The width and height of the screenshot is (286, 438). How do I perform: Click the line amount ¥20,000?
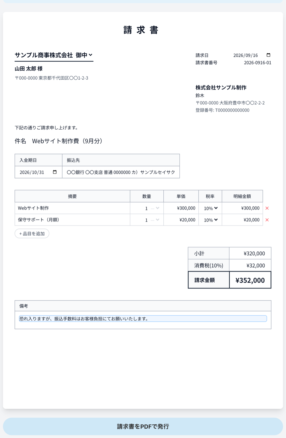[x=251, y=220]
